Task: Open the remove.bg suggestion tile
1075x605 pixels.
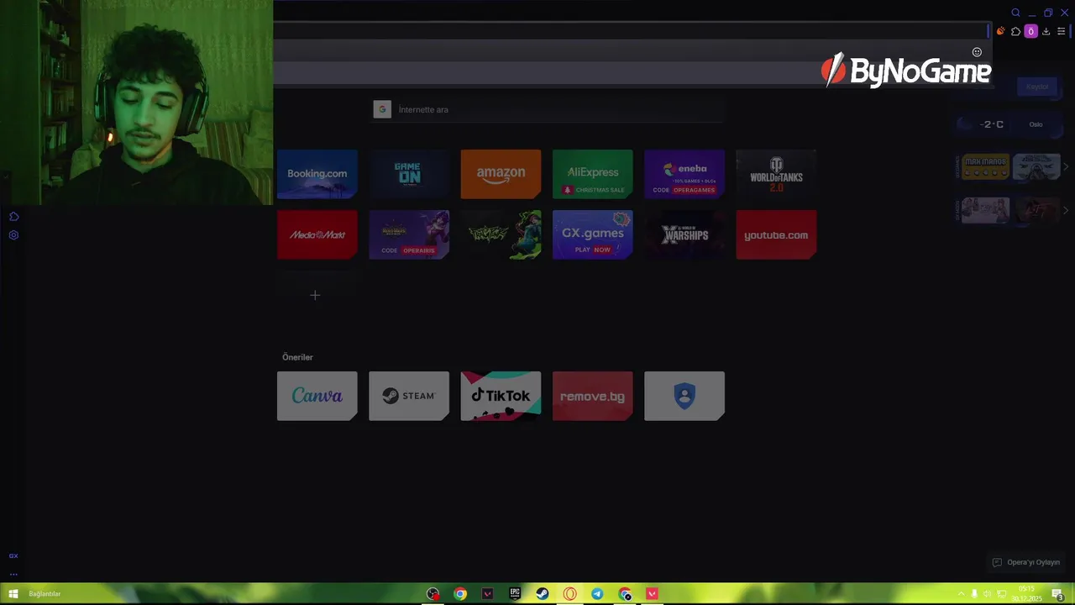Action: [592, 396]
